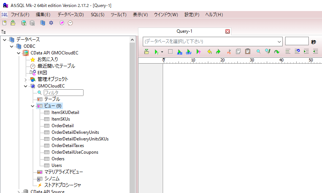
Task: Open the 設定(P) menu
Action: pyautogui.click(x=192, y=15)
